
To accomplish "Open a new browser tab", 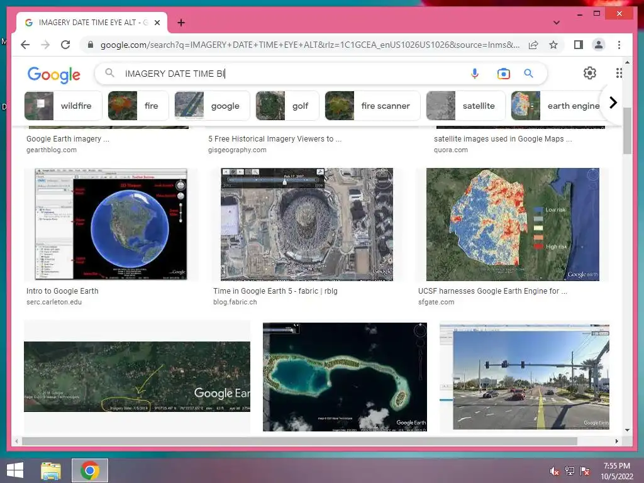I will 180,23.
